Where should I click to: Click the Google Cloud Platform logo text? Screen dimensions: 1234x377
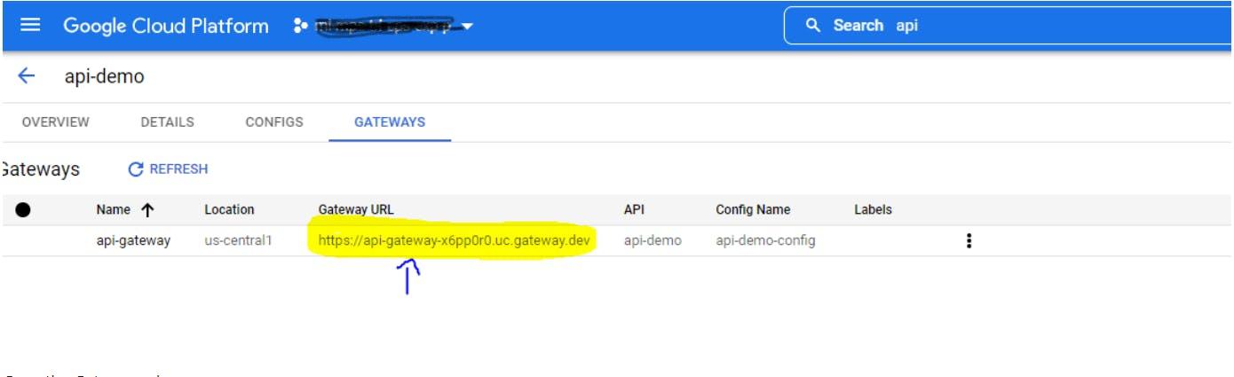166,26
